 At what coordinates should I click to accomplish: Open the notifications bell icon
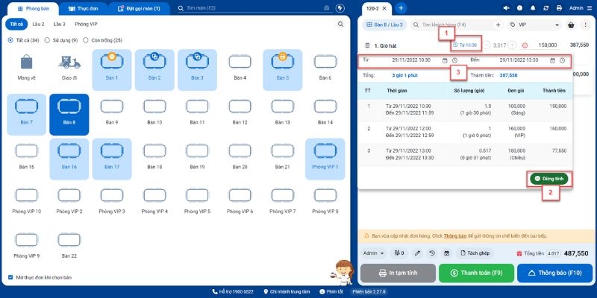click(533, 8)
